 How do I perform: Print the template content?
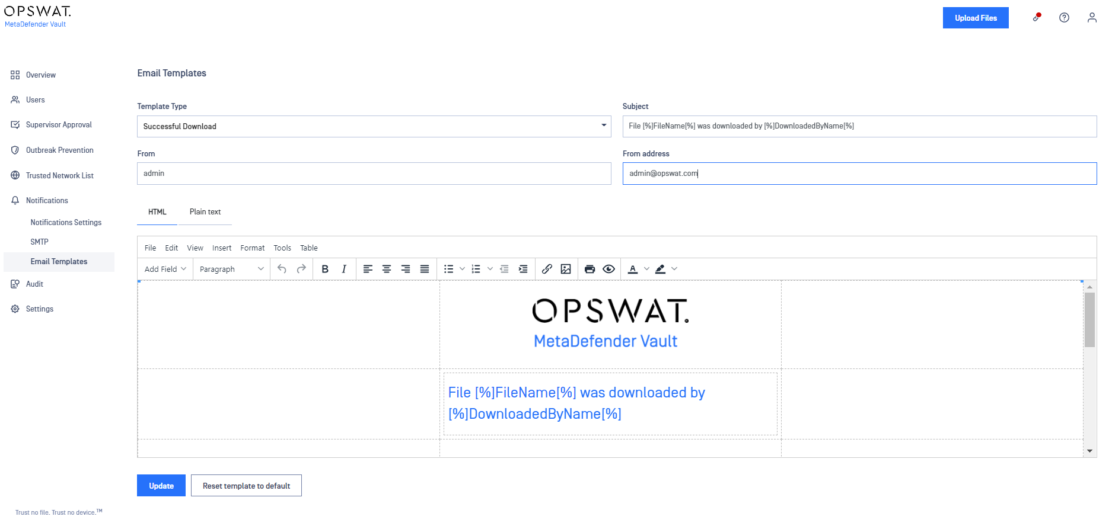point(590,269)
